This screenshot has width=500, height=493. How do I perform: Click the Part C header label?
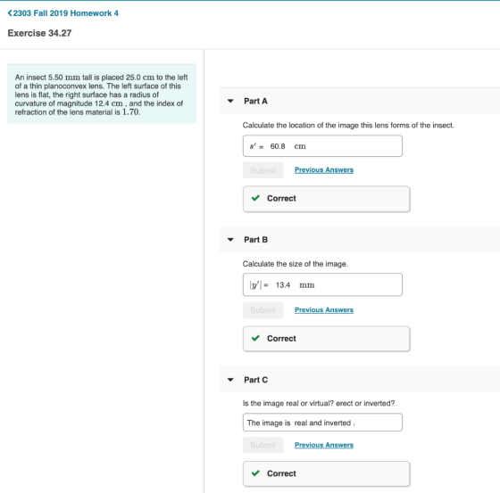[255, 380]
